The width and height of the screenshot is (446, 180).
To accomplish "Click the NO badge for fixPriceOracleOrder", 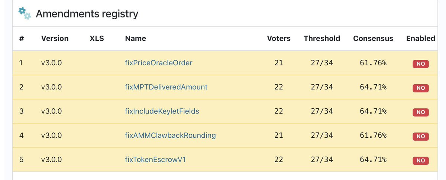I will click(x=421, y=64).
